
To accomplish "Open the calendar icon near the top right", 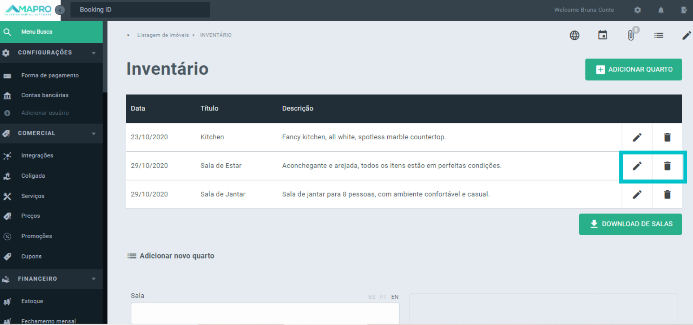I will click(x=603, y=35).
